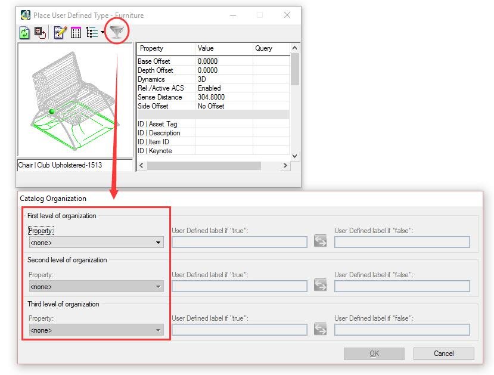Click the Base Offset value 0.0000
The width and height of the screenshot is (494, 375).
click(x=207, y=61)
